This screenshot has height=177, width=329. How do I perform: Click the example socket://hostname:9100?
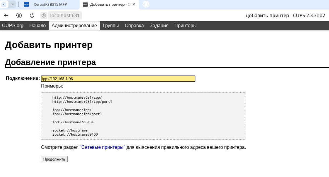coord(75,134)
